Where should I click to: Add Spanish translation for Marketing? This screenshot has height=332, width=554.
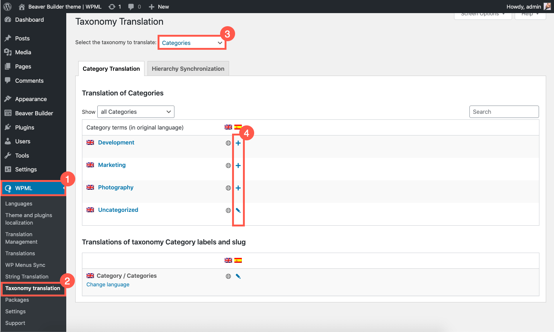(x=238, y=165)
